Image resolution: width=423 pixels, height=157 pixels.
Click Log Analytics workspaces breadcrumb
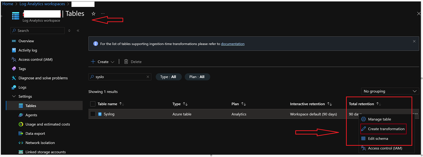tap(42, 4)
